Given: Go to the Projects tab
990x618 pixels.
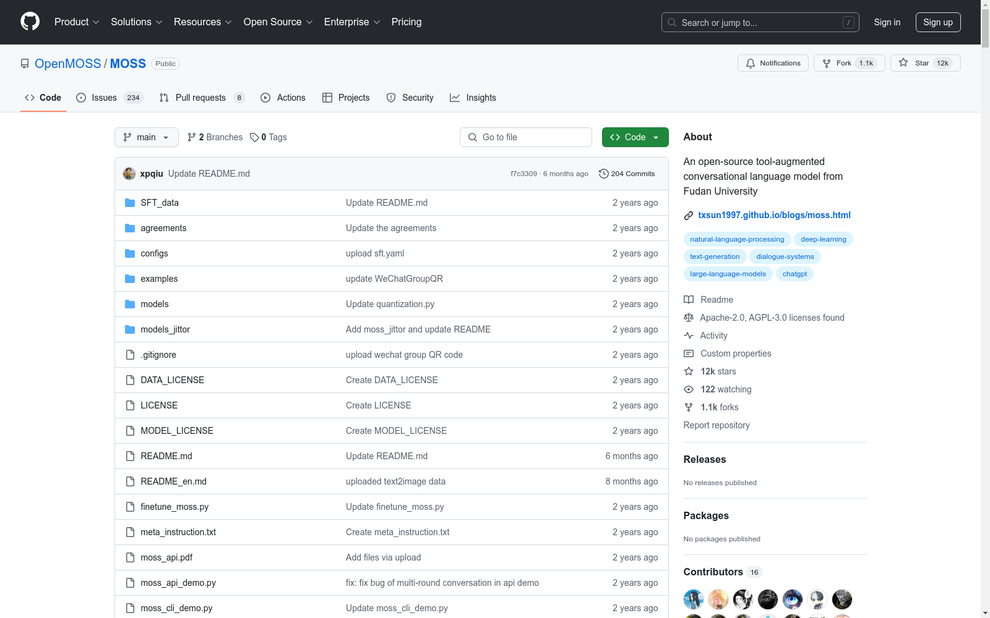Looking at the screenshot, I should click(346, 98).
